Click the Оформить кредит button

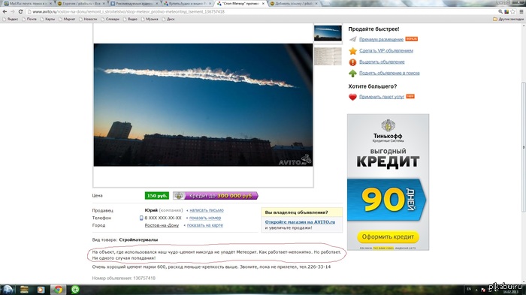(388, 236)
